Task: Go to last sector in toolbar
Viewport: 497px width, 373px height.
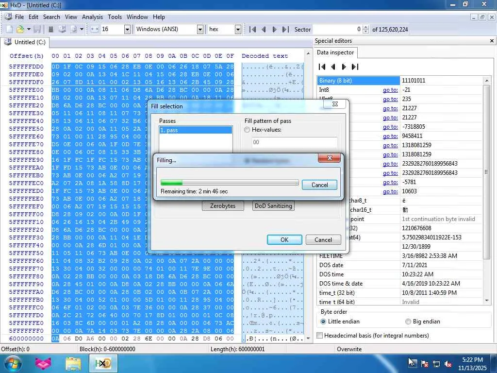Action: tap(285, 30)
